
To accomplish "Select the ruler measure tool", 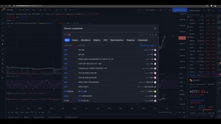I will pyautogui.click(x=2, y=50).
